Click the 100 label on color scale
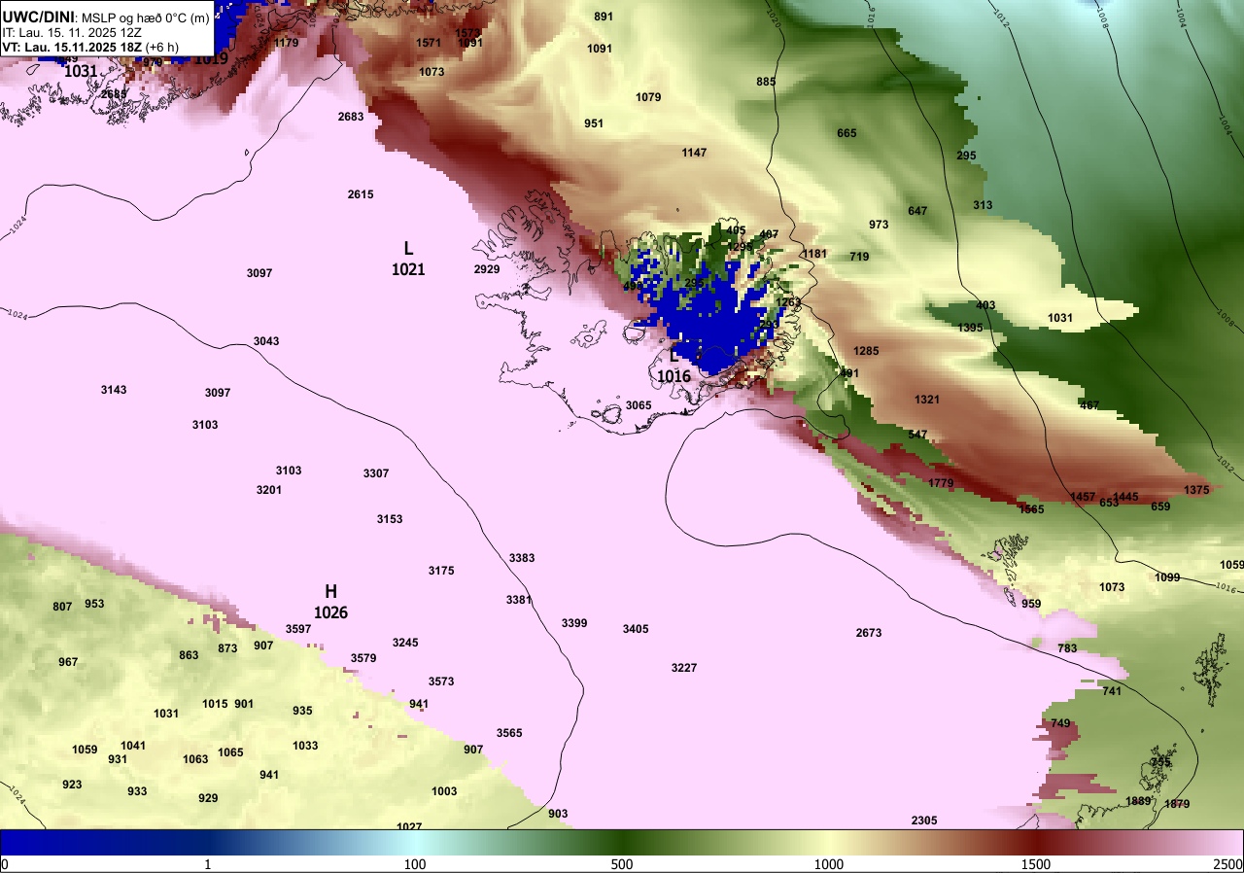The height and width of the screenshot is (873, 1244). coord(415,864)
